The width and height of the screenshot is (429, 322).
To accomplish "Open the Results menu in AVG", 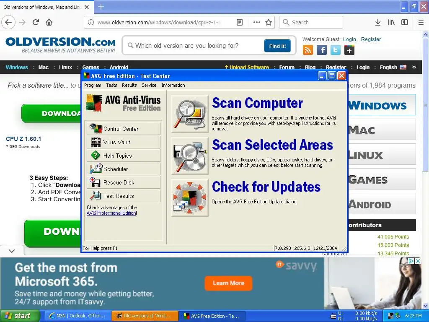I will 129,85.
